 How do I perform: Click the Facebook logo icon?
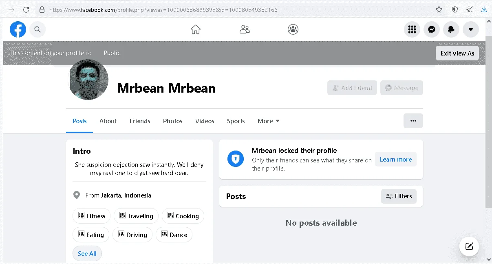[x=18, y=29]
